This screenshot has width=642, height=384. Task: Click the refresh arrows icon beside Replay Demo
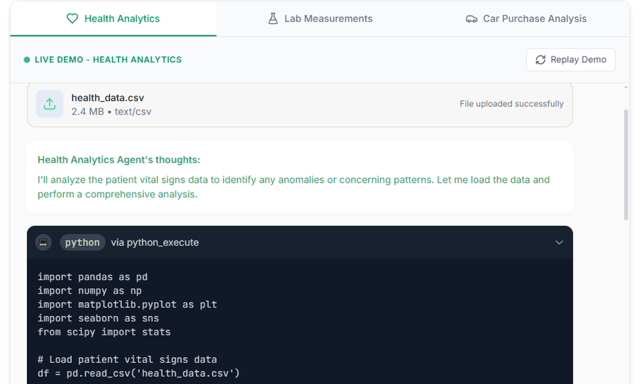pyautogui.click(x=540, y=60)
